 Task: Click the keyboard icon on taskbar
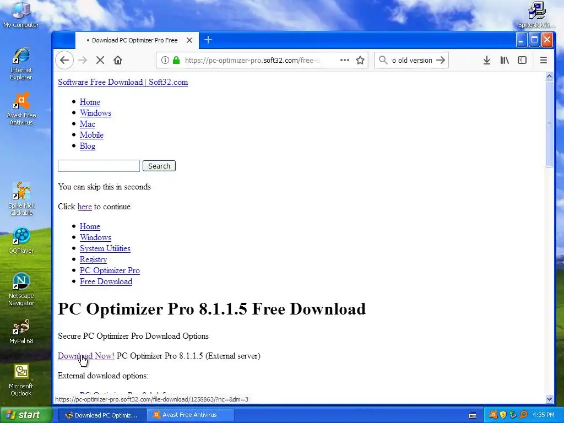(x=473, y=415)
